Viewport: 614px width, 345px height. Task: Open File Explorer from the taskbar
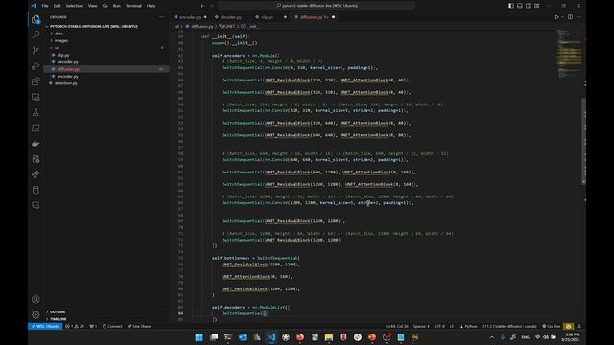[x=329, y=337]
